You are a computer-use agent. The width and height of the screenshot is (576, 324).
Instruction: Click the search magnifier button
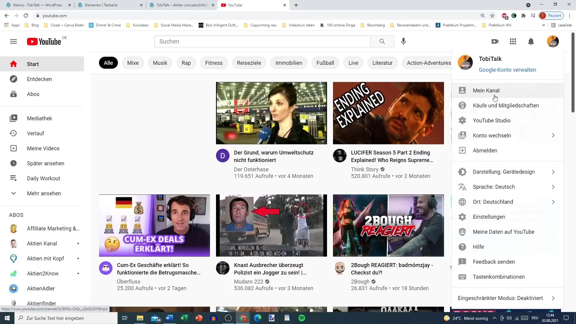pos(382,41)
